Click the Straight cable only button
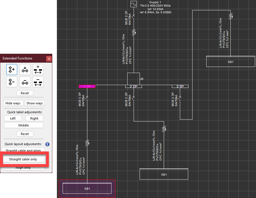 23,159
